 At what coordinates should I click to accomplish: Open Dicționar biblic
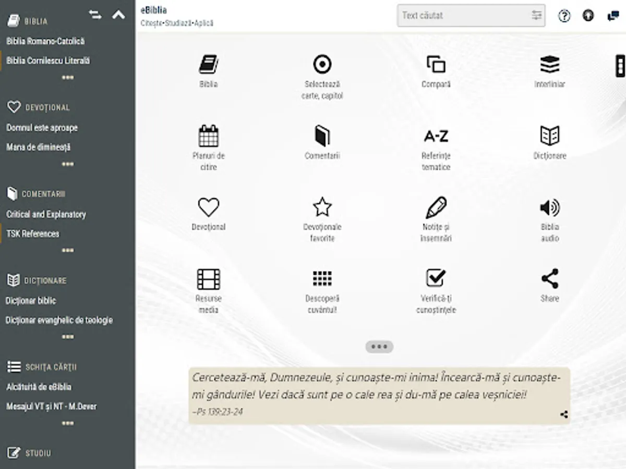pyautogui.click(x=31, y=301)
